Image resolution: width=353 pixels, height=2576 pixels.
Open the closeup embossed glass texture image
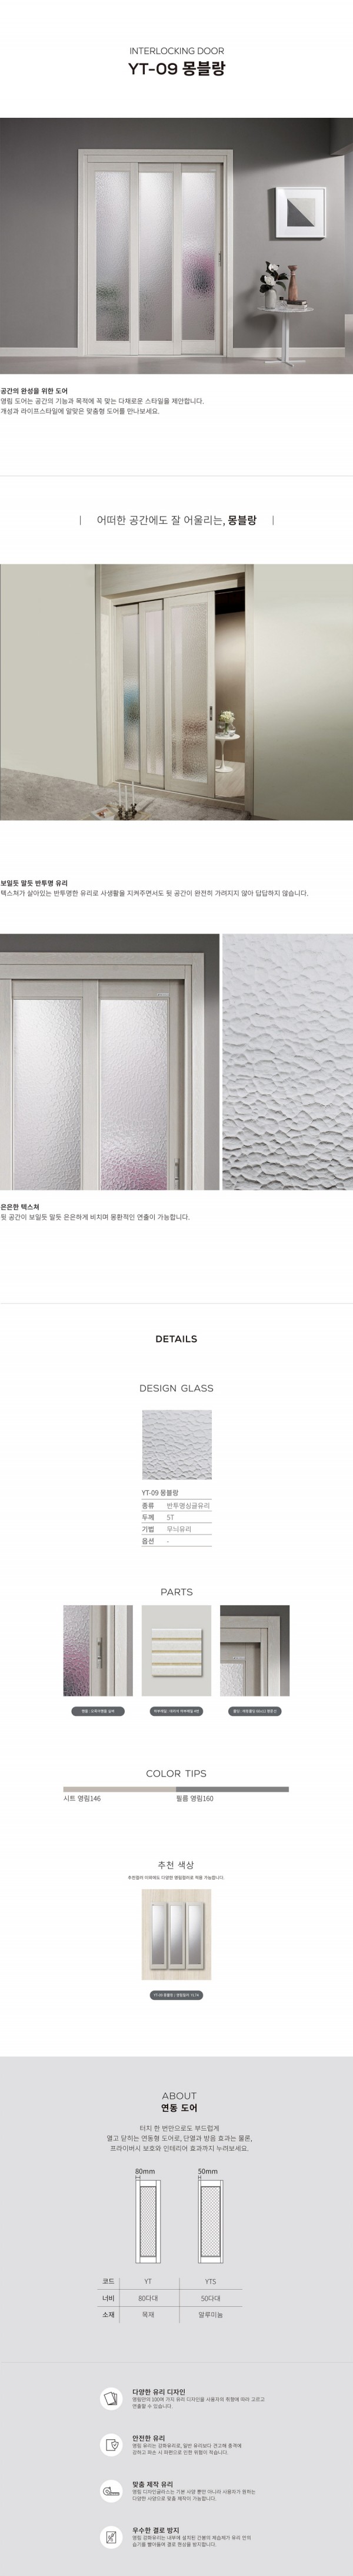point(287,1062)
